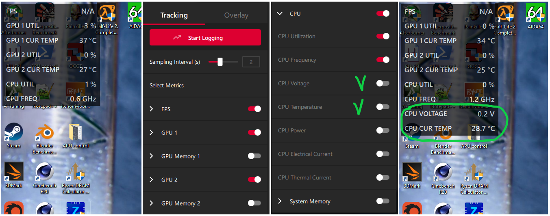550x216 pixels.
Task: Disable the GPU 1 metrics toggle
Action: point(254,132)
